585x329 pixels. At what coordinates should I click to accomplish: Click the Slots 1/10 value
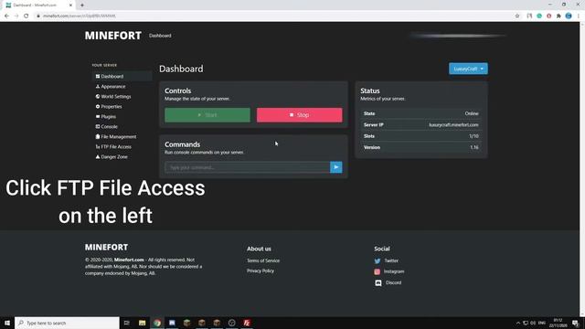coord(473,136)
